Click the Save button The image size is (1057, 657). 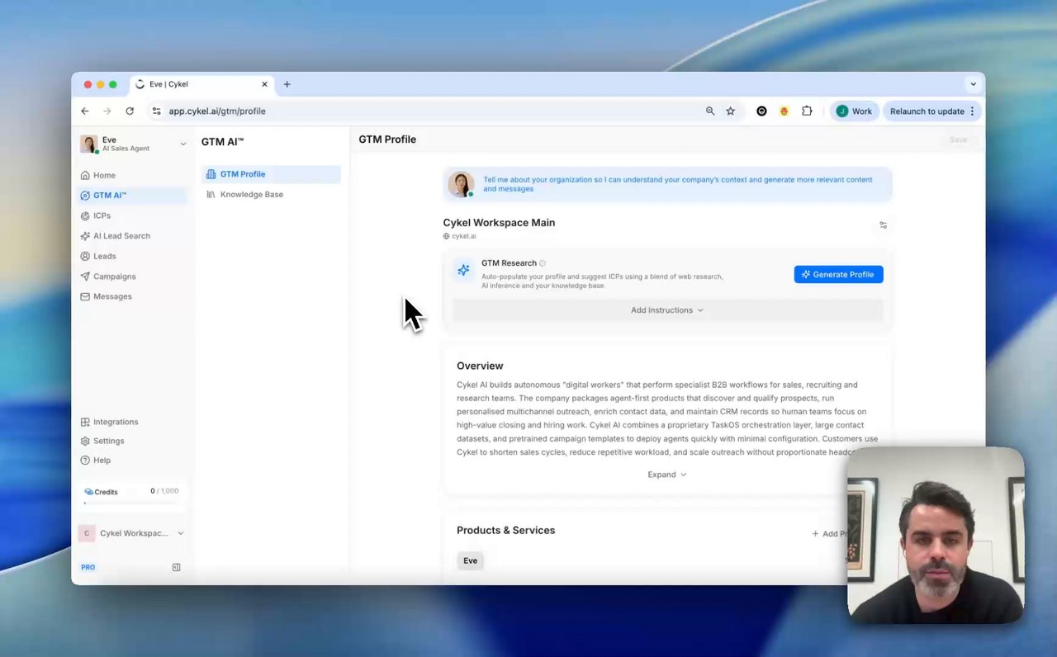pos(958,139)
